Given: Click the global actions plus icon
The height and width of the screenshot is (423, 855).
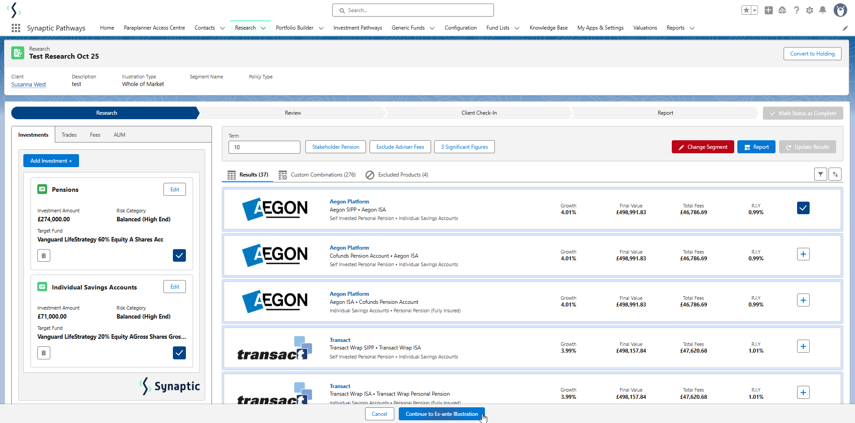Looking at the screenshot, I should tap(769, 10).
